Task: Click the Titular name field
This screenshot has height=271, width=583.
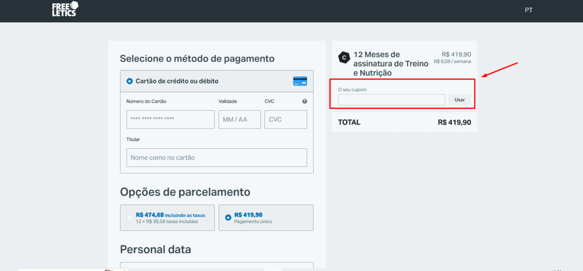Action: tap(216, 158)
